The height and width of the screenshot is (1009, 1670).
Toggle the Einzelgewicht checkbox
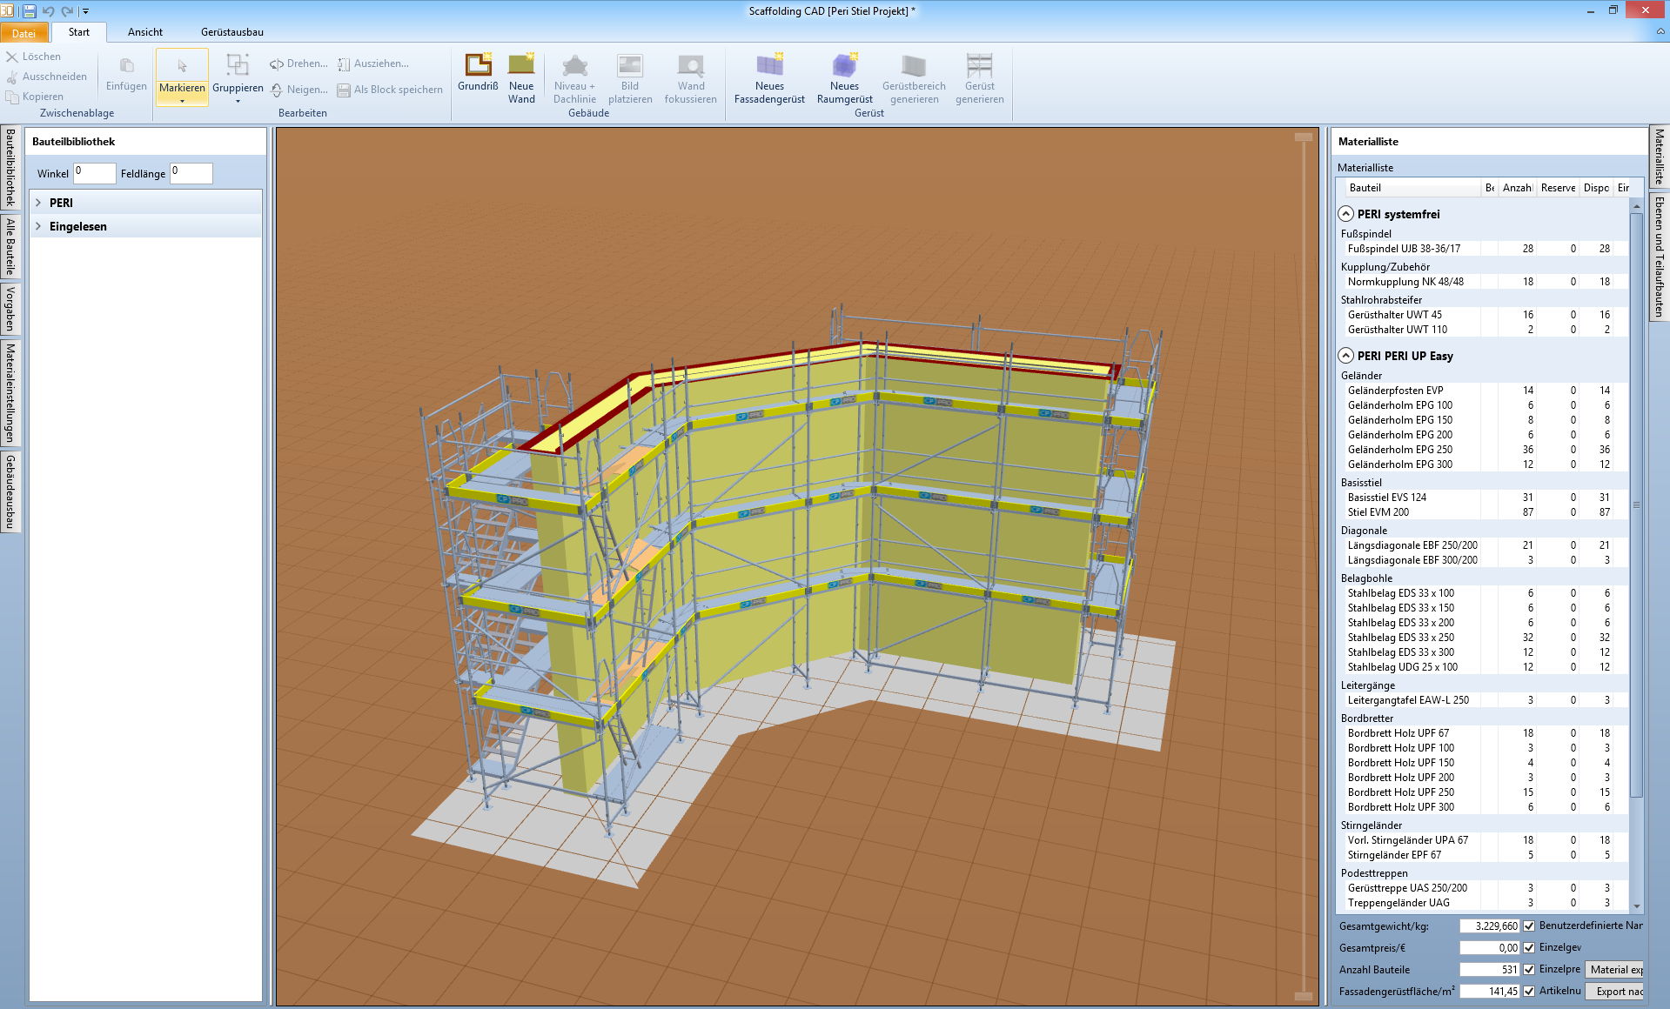(1529, 947)
